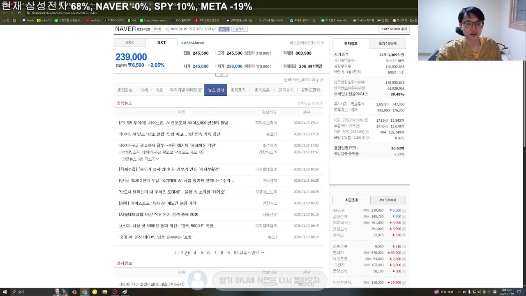Open article 코스피, 사상 첫 4900선 돌파
Viewport: 526px width, 296px height.
click(166, 226)
